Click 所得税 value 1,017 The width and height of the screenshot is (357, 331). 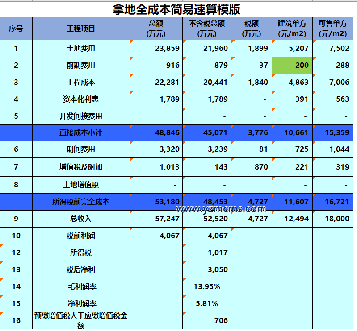[207, 252]
